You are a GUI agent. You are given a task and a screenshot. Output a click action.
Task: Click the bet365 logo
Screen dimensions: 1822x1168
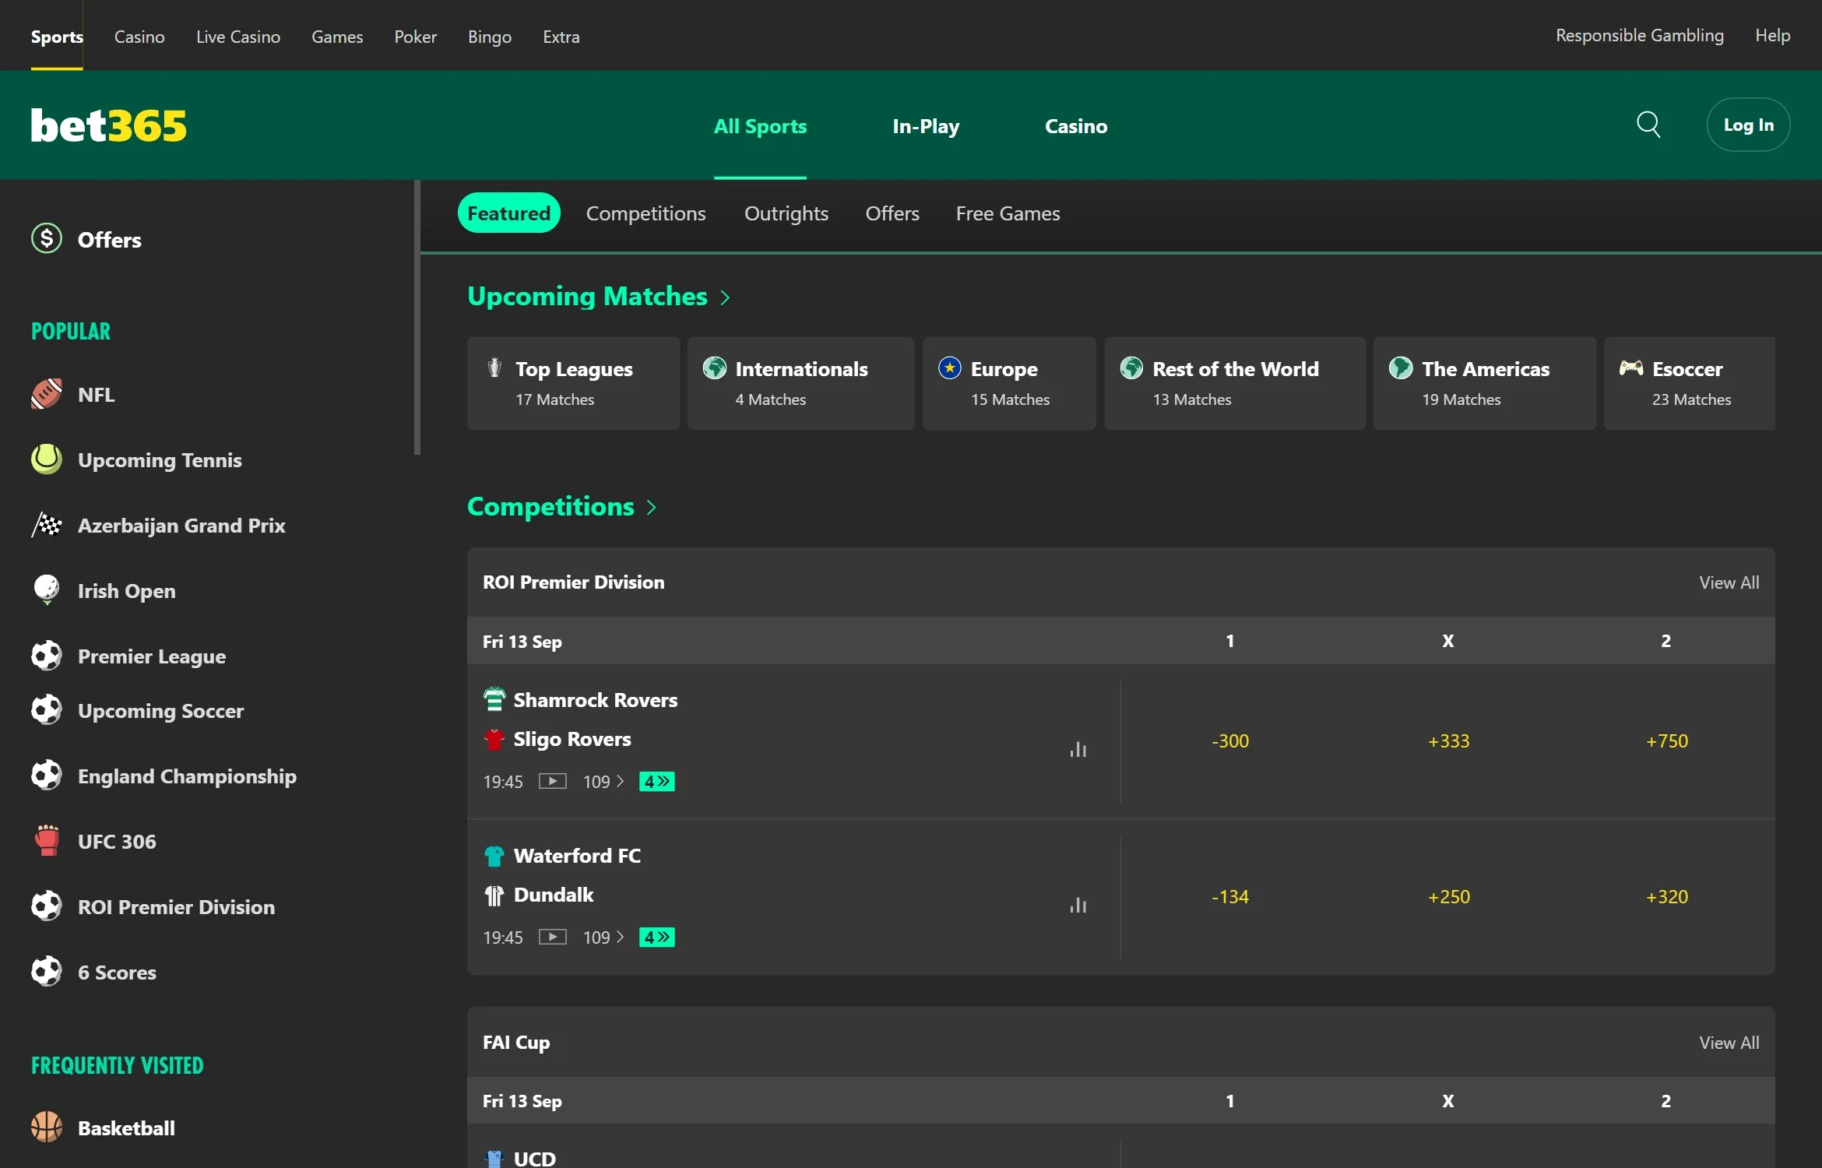pyautogui.click(x=109, y=125)
